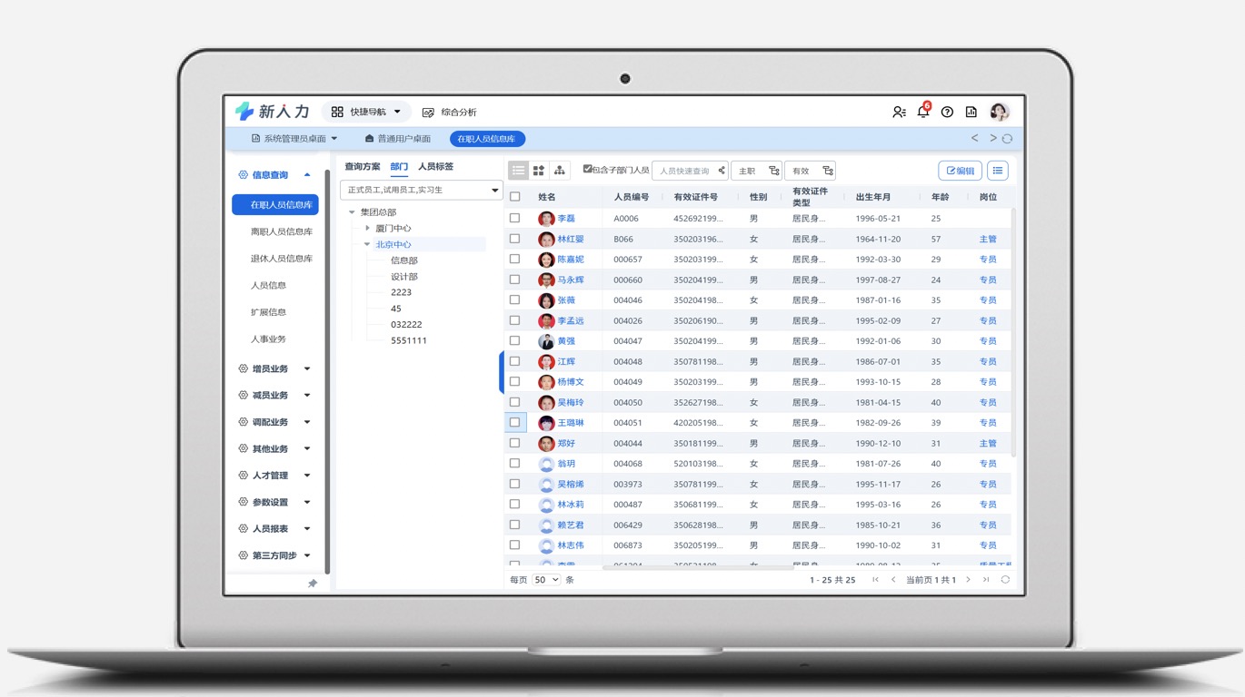Open the 快捷导航 dropdown
This screenshot has height=697, width=1245.
pos(366,112)
